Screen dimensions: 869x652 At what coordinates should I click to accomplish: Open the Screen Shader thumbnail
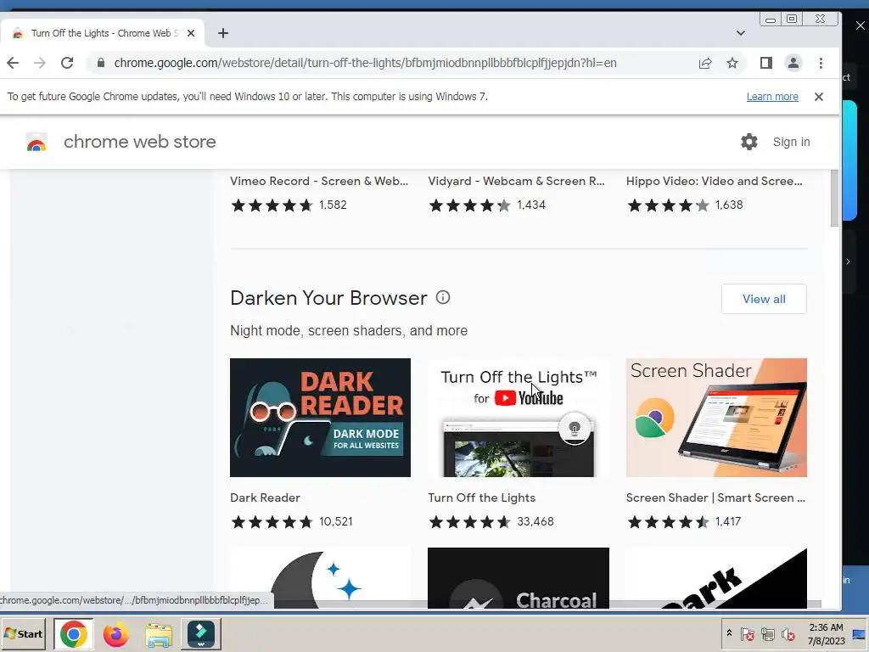coord(716,418)
